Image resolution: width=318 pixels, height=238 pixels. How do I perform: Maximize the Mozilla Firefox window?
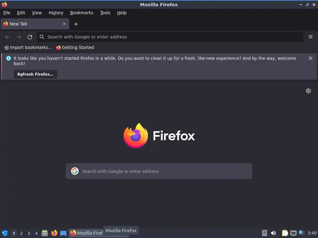(307, 4)
